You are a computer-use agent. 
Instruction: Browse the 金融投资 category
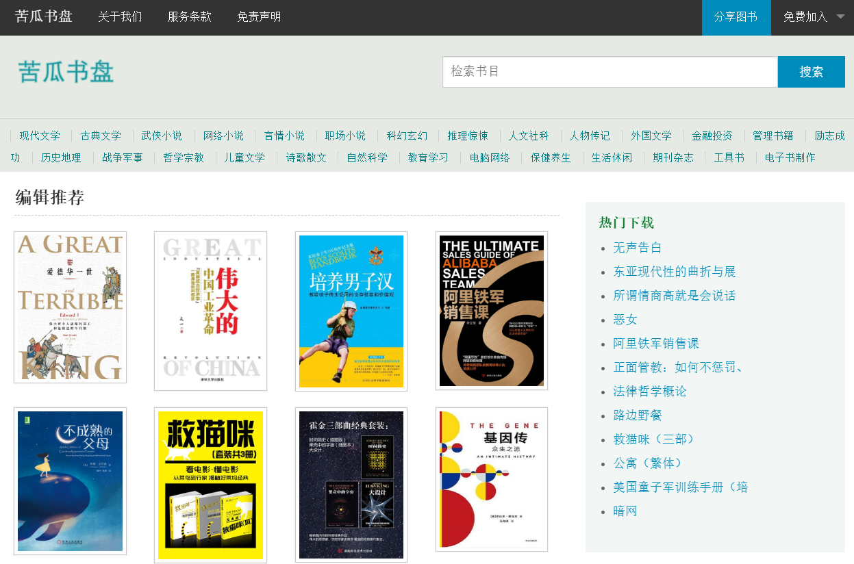coord(712,136)
